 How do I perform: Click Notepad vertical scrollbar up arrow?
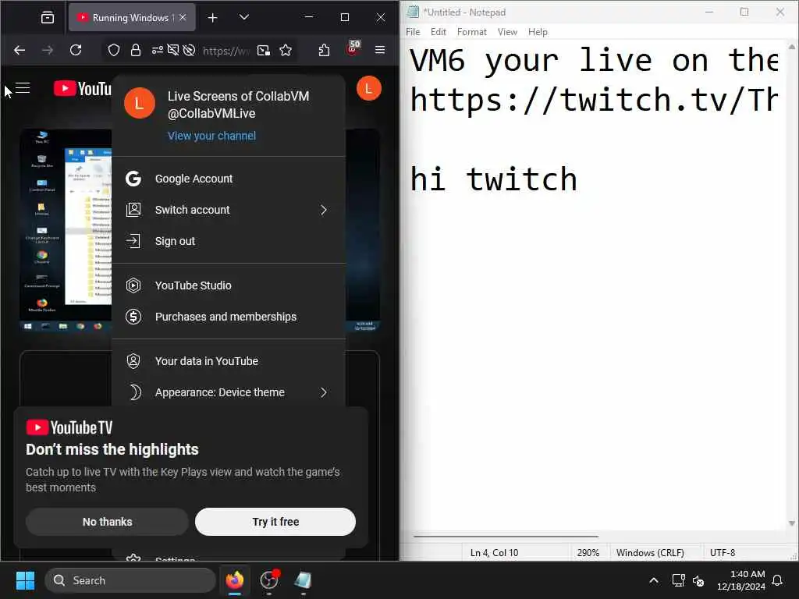791,46
